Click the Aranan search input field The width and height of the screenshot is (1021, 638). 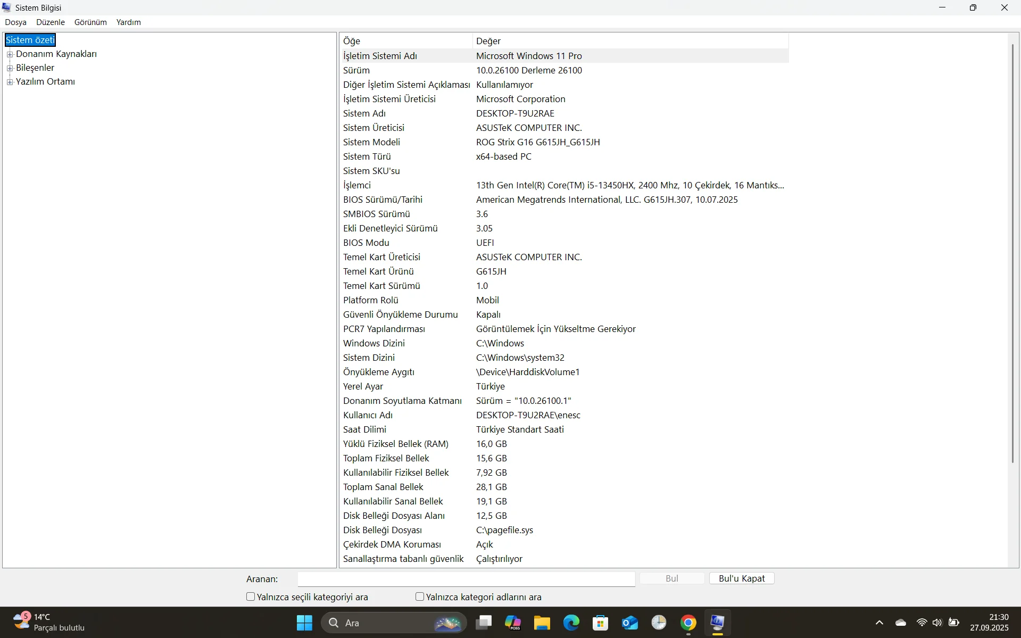pyautogui.click(x=467, y=579)
